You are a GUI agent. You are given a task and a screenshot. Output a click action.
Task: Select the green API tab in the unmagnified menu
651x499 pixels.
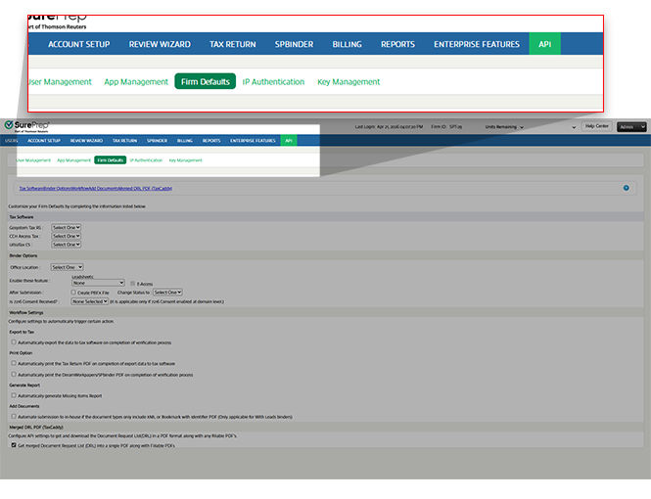click(x=289, y=141)
